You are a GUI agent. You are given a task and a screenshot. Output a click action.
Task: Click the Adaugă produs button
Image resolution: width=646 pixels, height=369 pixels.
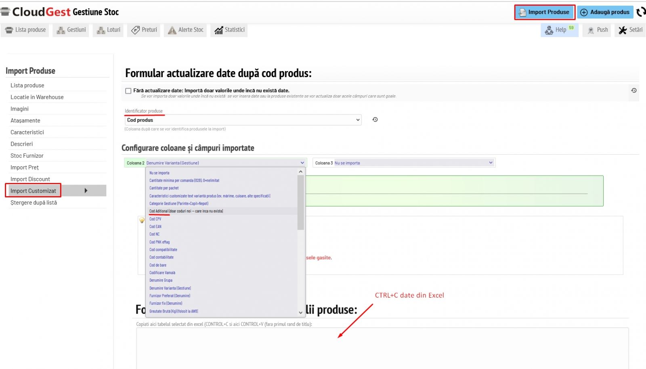[605, 12]
